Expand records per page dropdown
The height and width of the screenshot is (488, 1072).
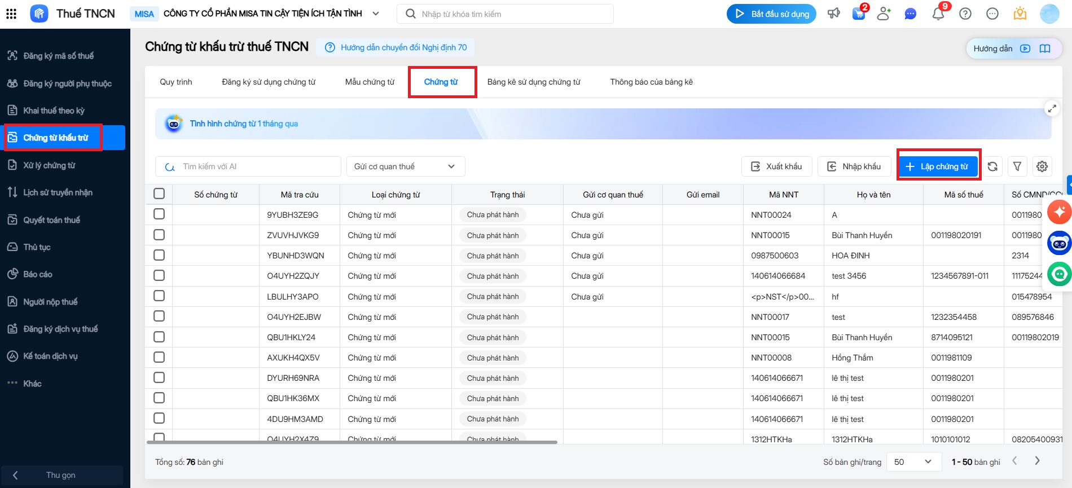913,462
